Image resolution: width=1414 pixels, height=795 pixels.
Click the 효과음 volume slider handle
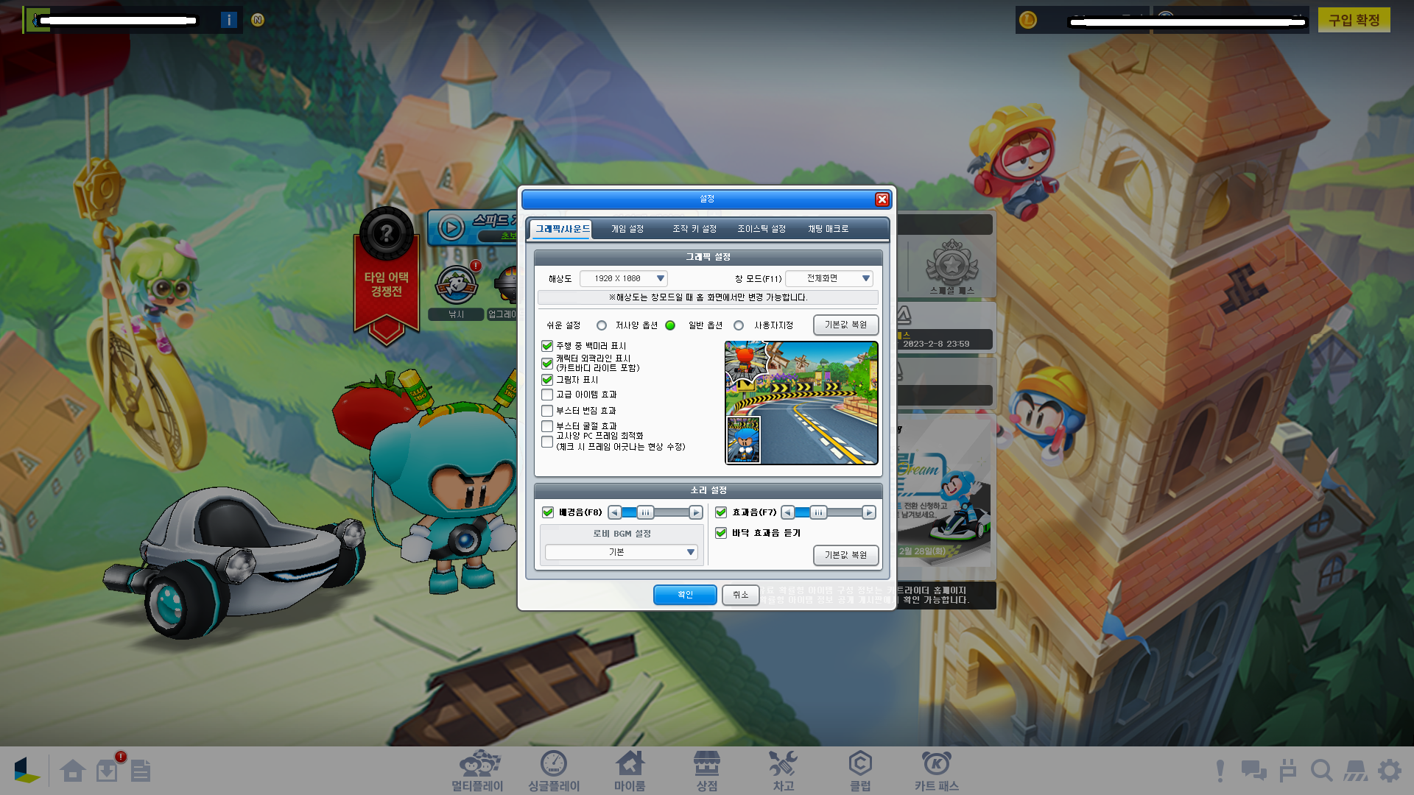click(x=818, y=512)
